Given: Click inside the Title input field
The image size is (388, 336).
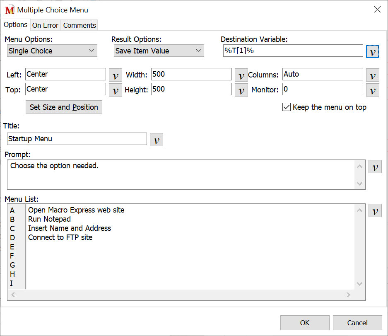Looking at the screenshot, I should click(77, 139).
